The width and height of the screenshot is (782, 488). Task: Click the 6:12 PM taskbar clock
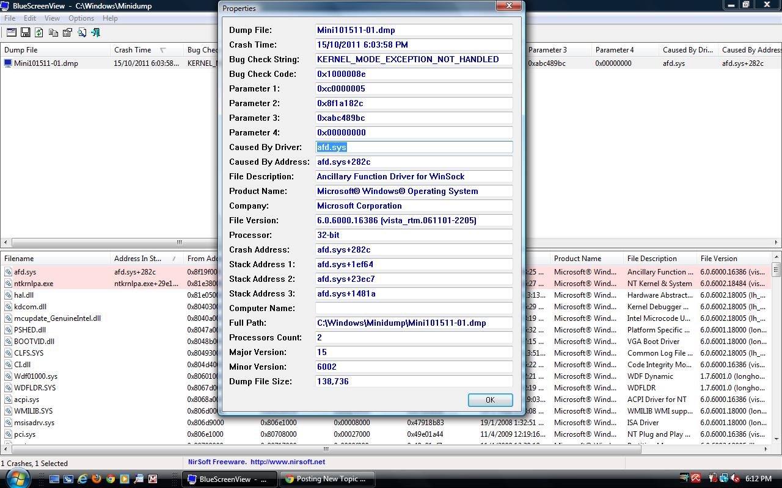click(758, 479)
